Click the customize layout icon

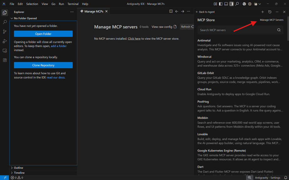215,4
